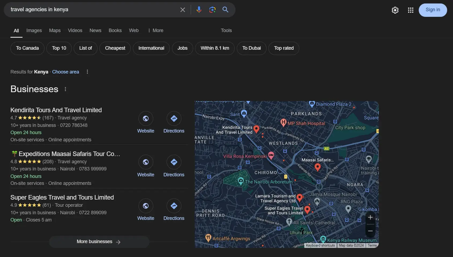Select Super Eagles Travel red map pin
Image resolution: width=453 pixels, height=257 pixels.
coord(307,210)
